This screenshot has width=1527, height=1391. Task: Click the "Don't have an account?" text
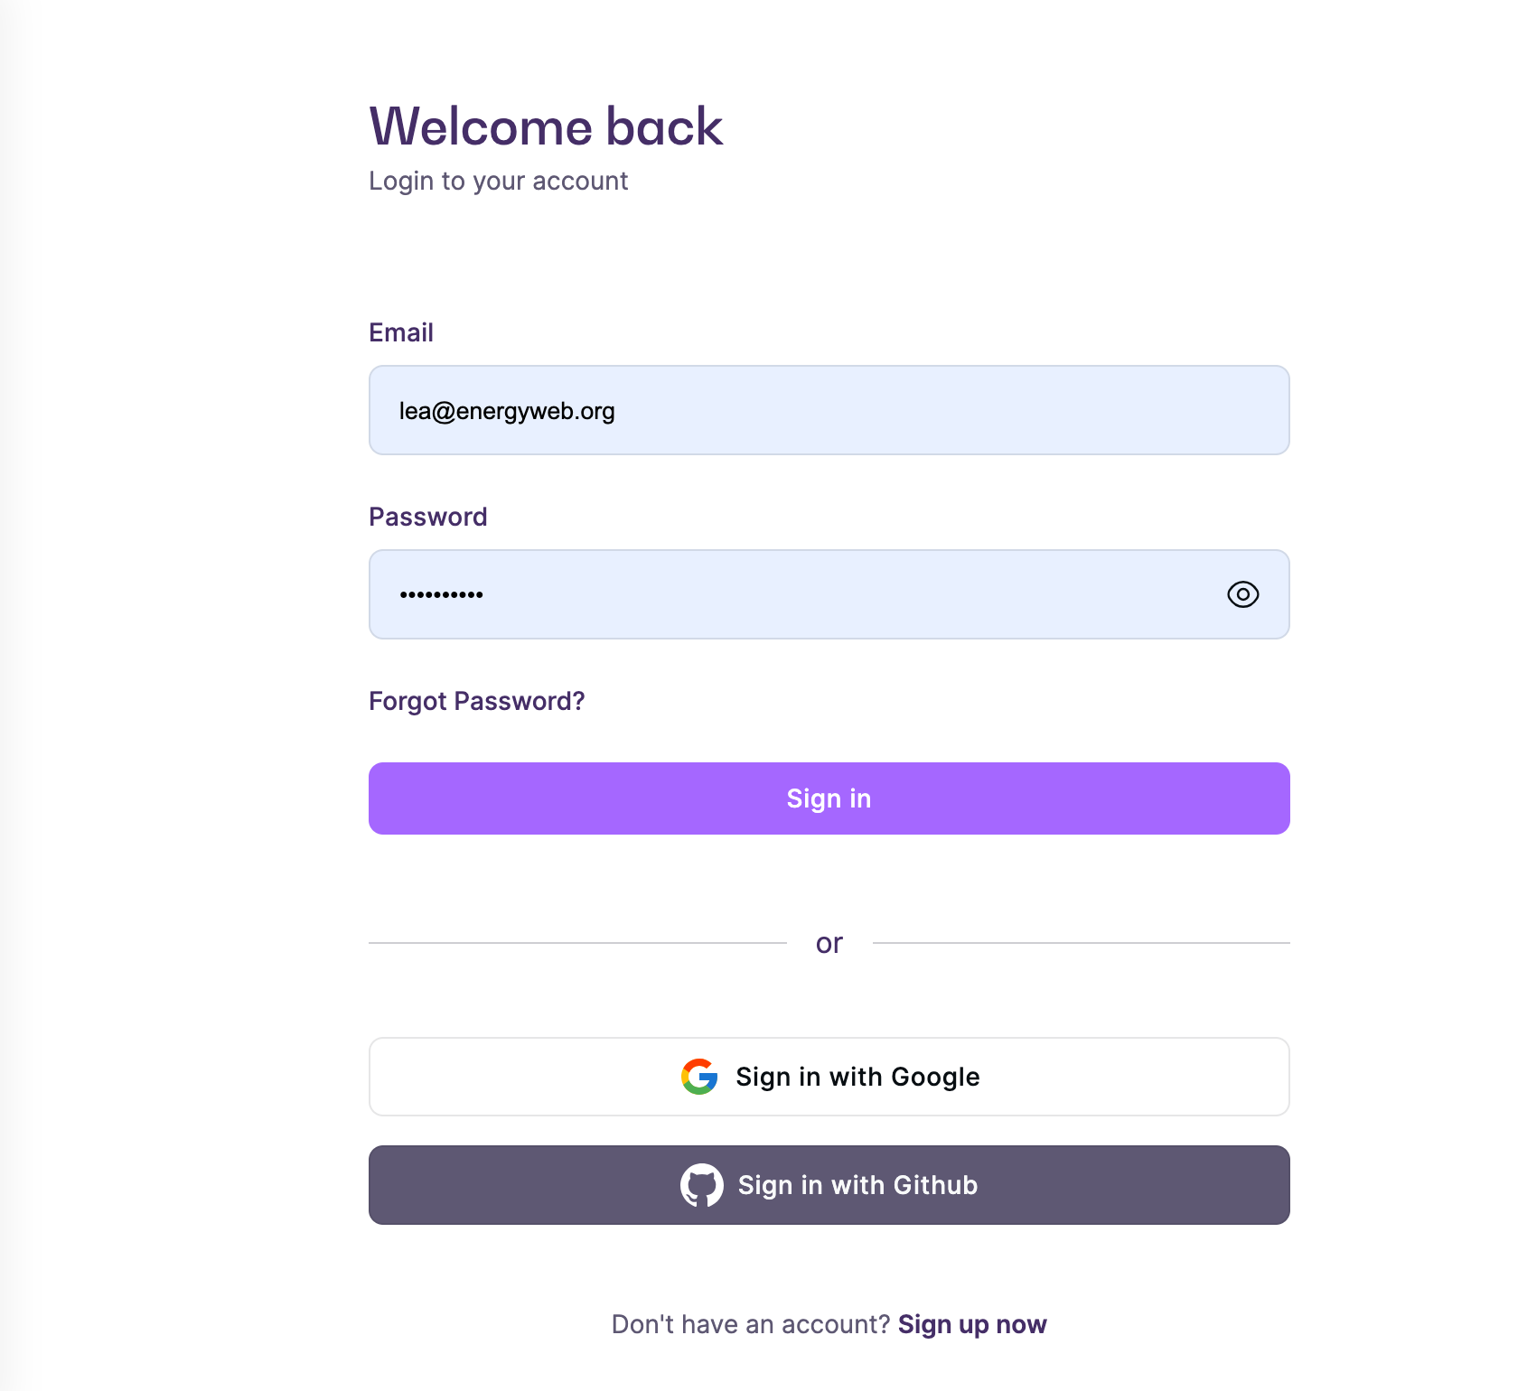coord(751,1324)
